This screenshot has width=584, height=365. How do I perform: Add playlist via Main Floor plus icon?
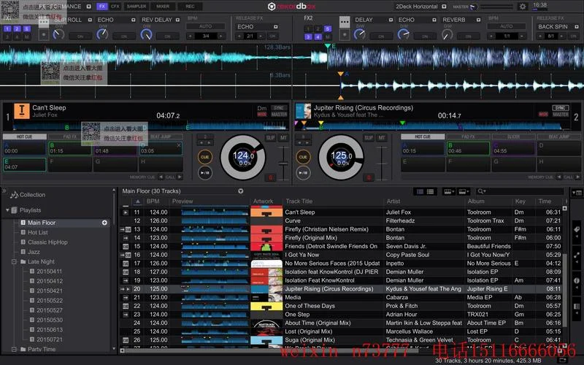[104, 223]
